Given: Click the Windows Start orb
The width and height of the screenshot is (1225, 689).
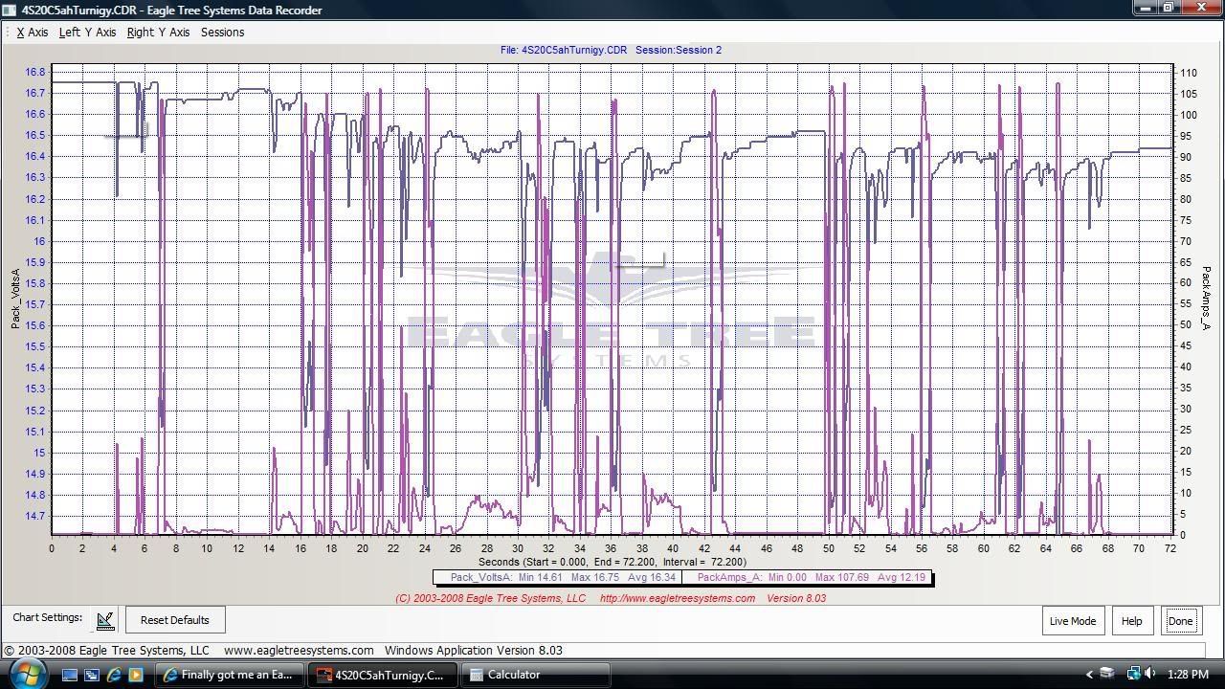Looking at the screenshot, I should (x=26, y=674).
